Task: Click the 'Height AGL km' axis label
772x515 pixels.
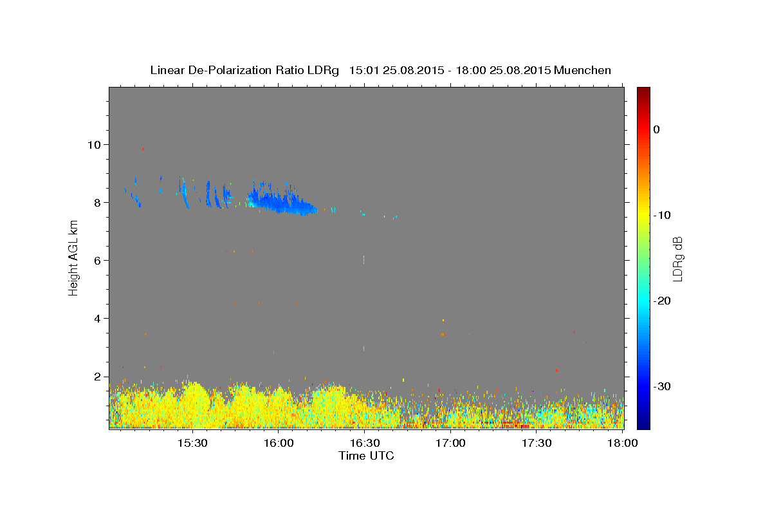Action: coord(74,258)
